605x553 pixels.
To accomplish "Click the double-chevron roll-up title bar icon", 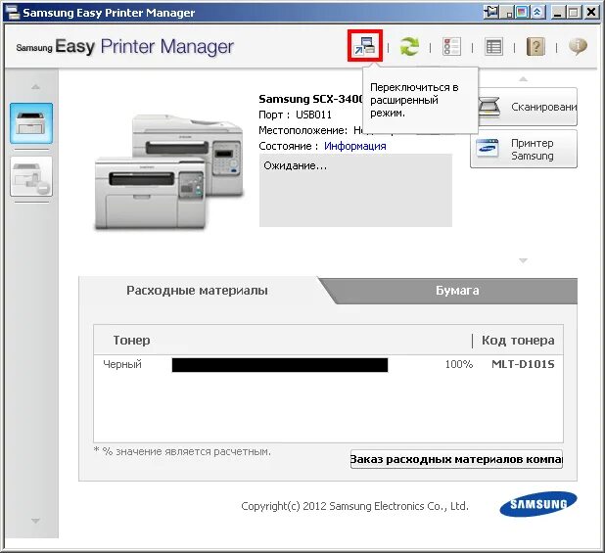I will click(x=537, y=12).
